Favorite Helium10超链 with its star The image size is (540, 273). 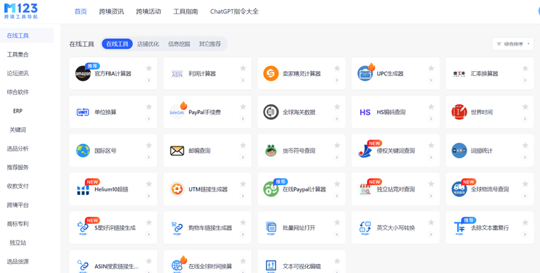tap(149, 184)
